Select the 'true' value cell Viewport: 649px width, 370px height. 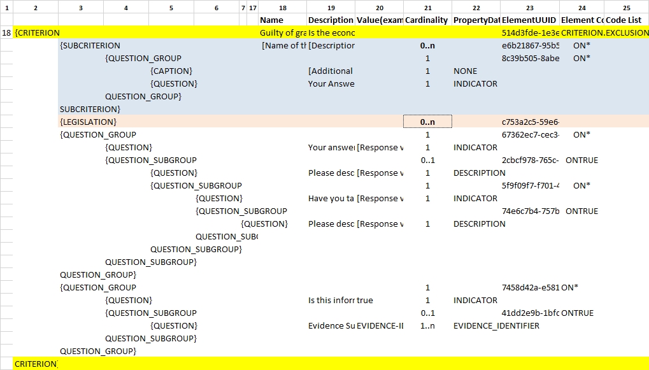pos(365,300)
